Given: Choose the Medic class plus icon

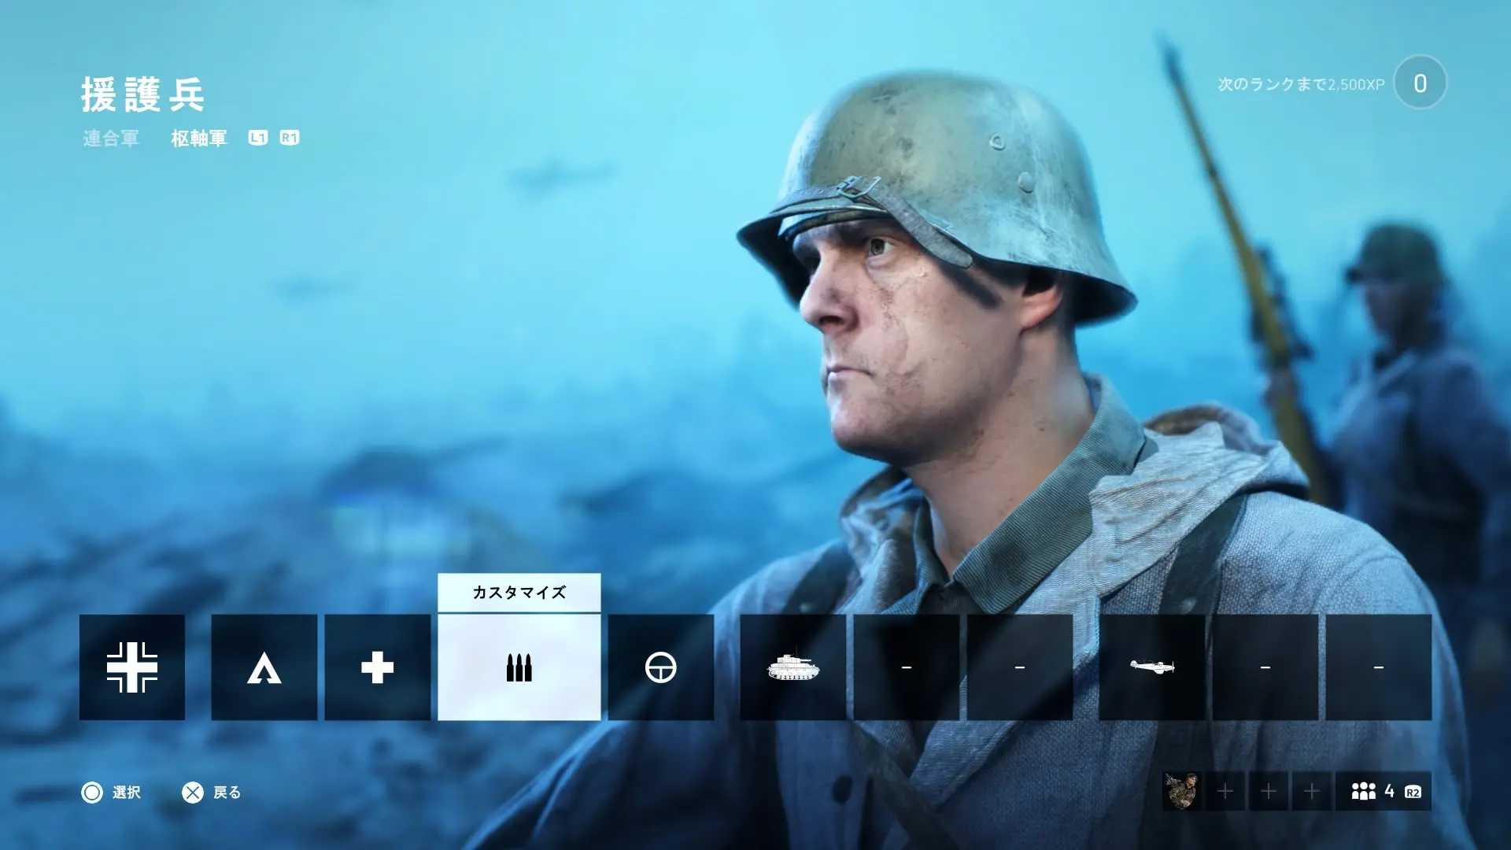Looking at the screenshot, I should click(x=377, y=667).
